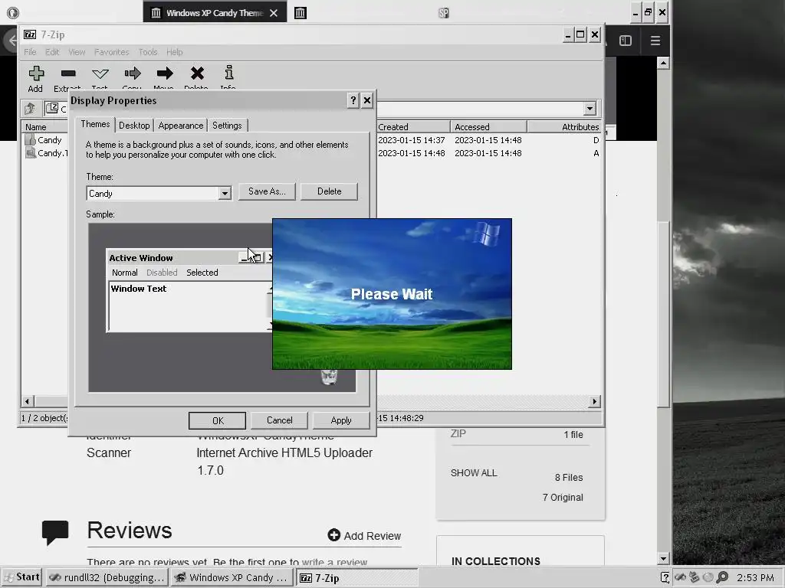
Task: Click the leftmost system tray icon
Action: tap(665, 577)
